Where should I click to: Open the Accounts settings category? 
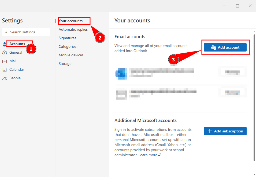[x=17, y=44]
